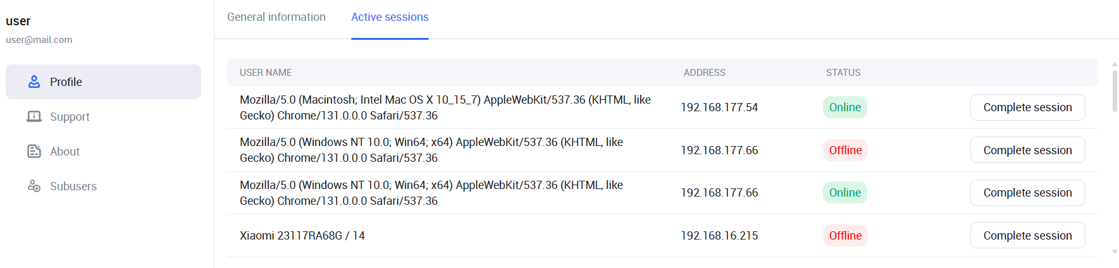
Task: Click the IP address 192.168.16.215
Action: coord(719,235)
